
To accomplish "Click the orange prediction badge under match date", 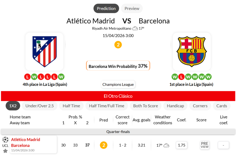I will (x=118, y=45).
